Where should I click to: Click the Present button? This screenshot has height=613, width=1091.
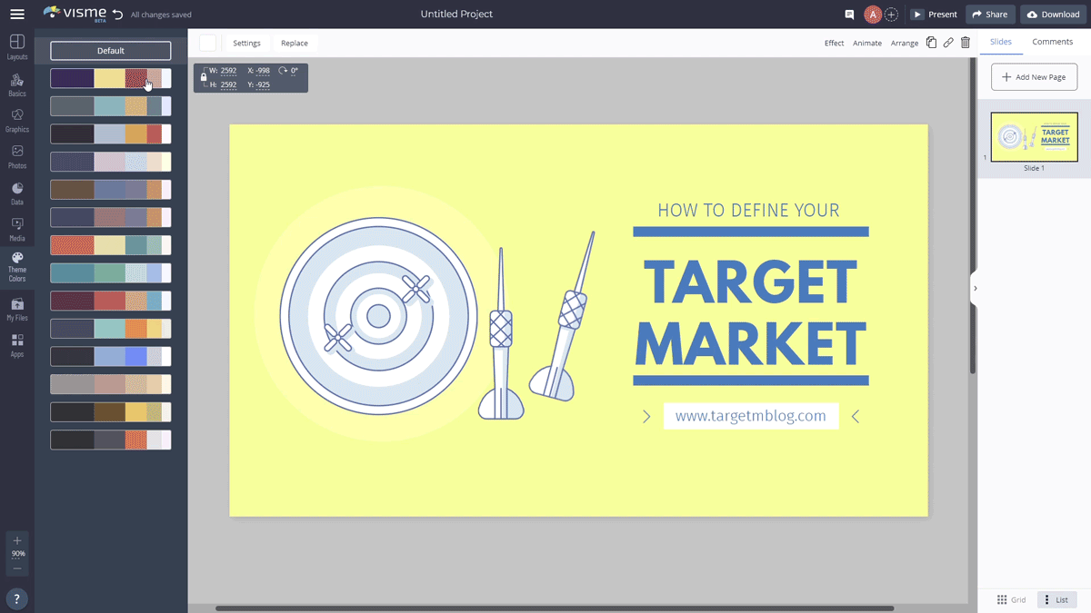point(935,14)
